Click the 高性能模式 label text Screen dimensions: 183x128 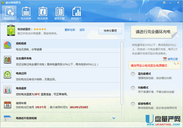(x=144, y=74)
